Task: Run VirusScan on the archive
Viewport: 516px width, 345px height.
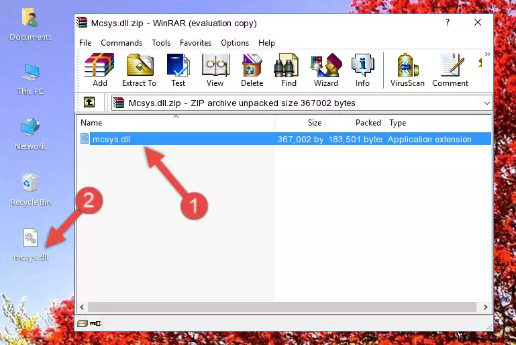Action: point(407,70)
